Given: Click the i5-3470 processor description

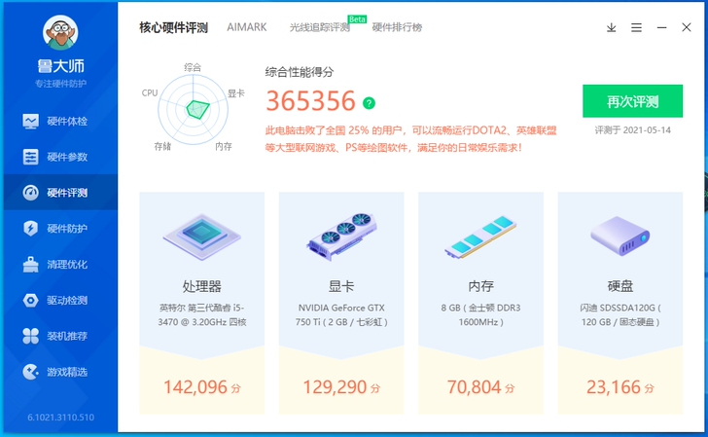Looking at the screenshot, I should [x=202, y=315].
